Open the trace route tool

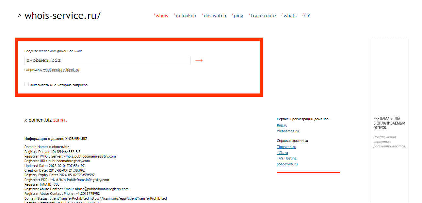point(263,16)
